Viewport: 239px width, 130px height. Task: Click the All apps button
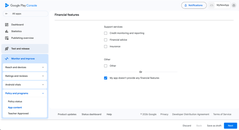pyautogui.click(x=25, y=14)
